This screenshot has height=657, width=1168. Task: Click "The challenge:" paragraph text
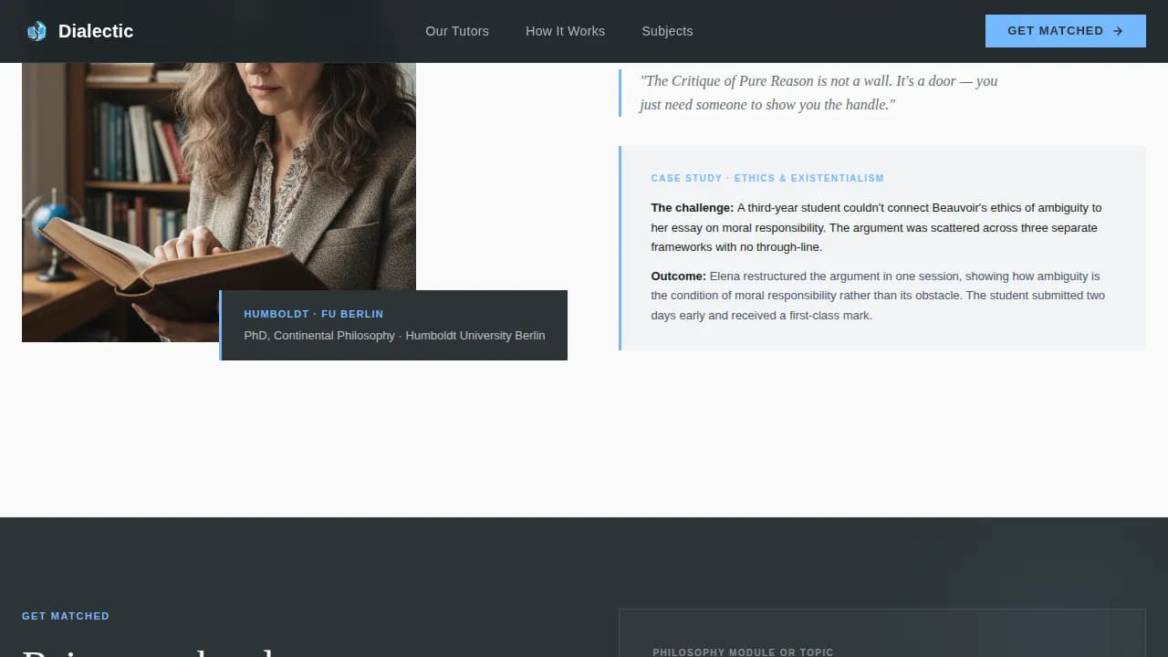pyautogui.click(x=876, y=227)
